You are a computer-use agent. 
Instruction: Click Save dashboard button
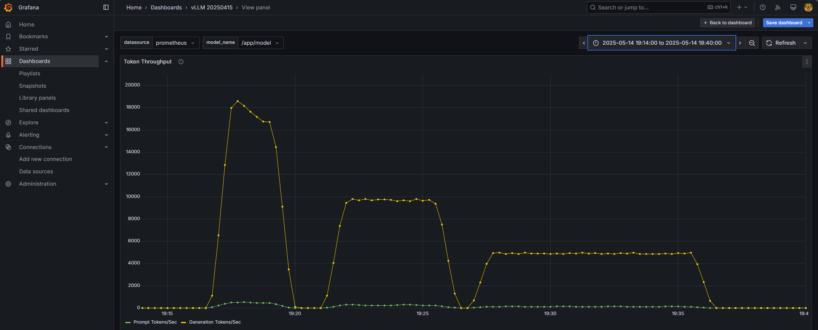point(784,23)
